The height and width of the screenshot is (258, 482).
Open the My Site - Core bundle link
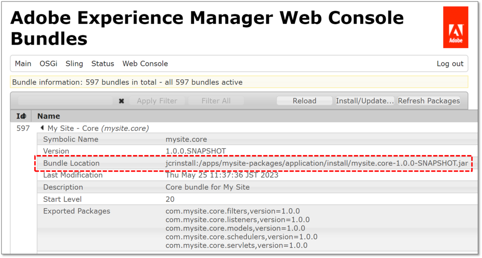click(x=98, y=128)
